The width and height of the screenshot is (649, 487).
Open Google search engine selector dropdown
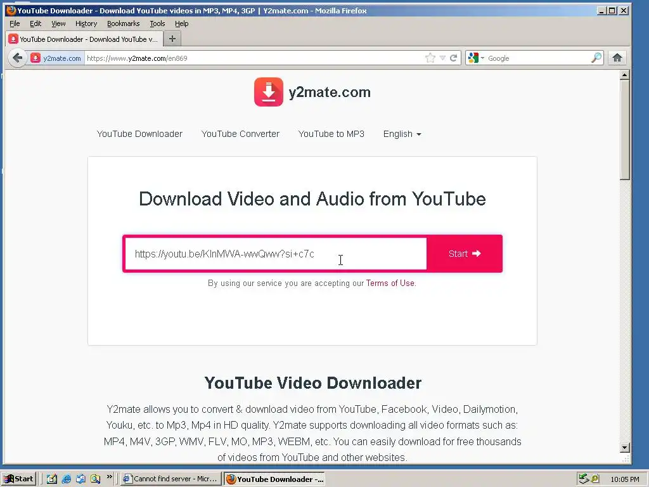tap(476, 58)
